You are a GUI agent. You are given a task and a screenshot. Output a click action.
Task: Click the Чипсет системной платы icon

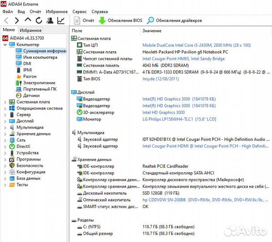tap(79, 59)
